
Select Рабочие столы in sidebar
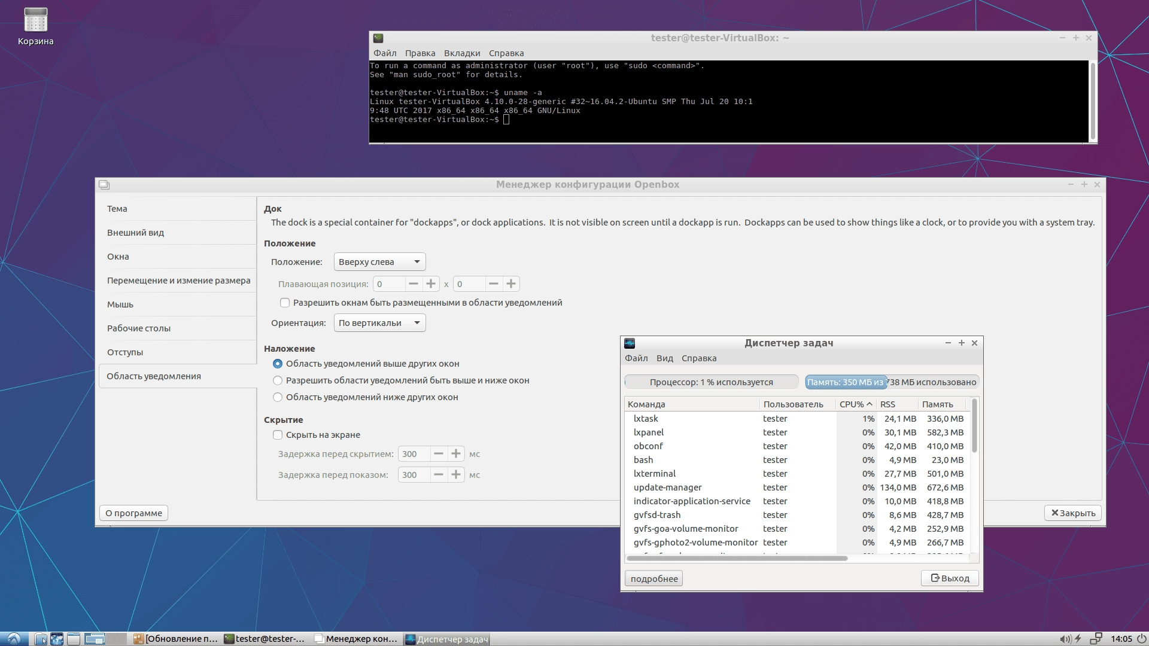(x=177, y=328)
